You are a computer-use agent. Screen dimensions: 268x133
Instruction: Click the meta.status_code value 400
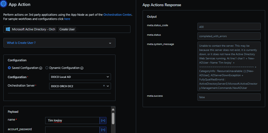pyautogui.click(x=229, y=26)
